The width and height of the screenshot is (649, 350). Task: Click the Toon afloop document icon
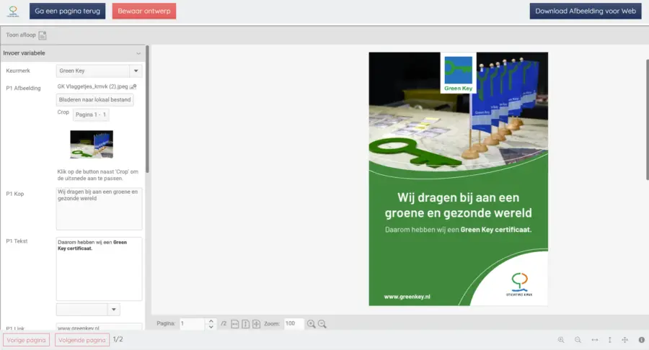click(43, 35)
